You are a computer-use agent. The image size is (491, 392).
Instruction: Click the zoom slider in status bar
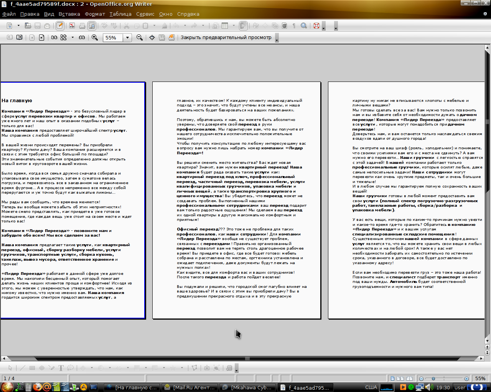[x=443, y=378]
